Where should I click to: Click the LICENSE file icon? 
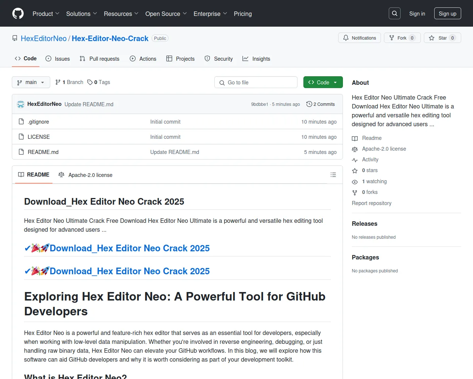21,137
